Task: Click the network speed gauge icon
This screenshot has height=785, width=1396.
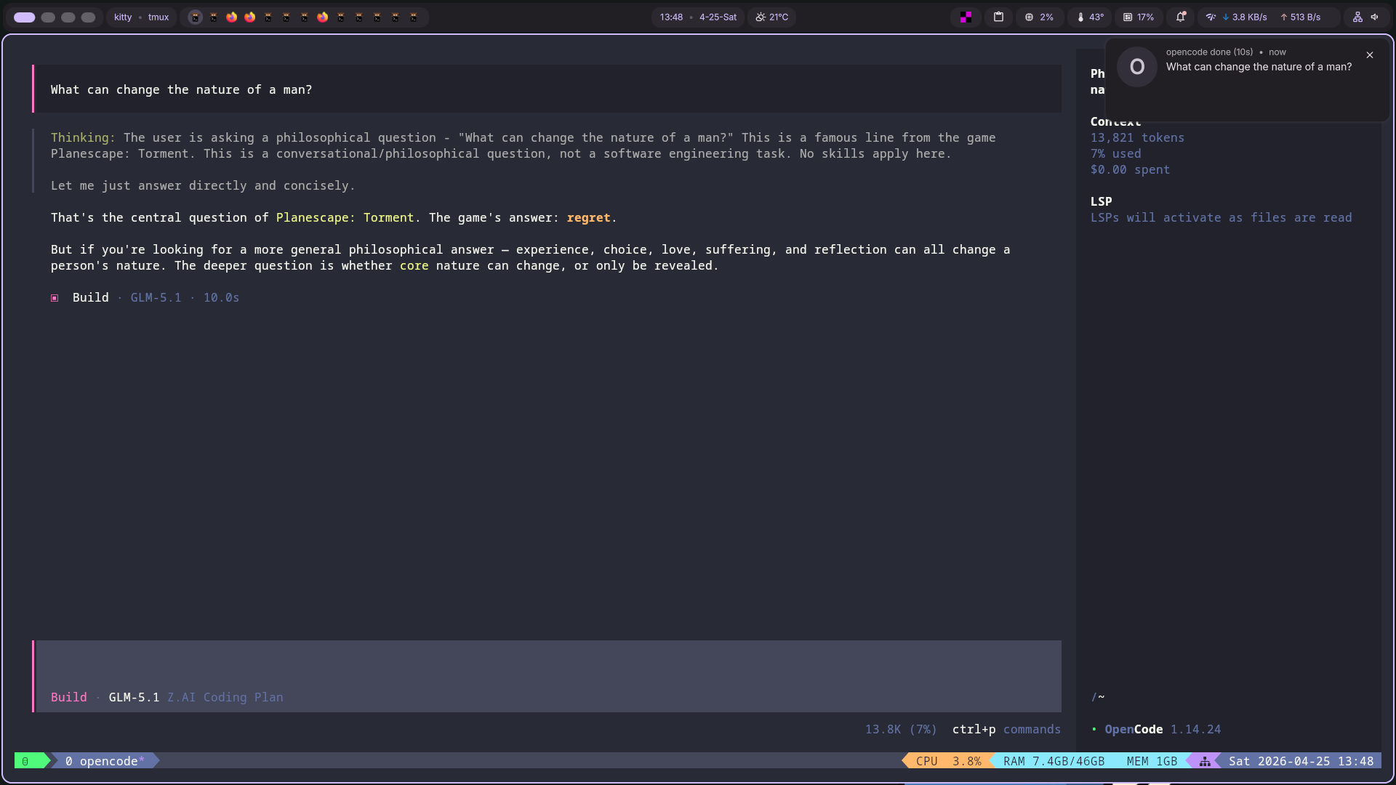Action: [x=1211, y=17]
